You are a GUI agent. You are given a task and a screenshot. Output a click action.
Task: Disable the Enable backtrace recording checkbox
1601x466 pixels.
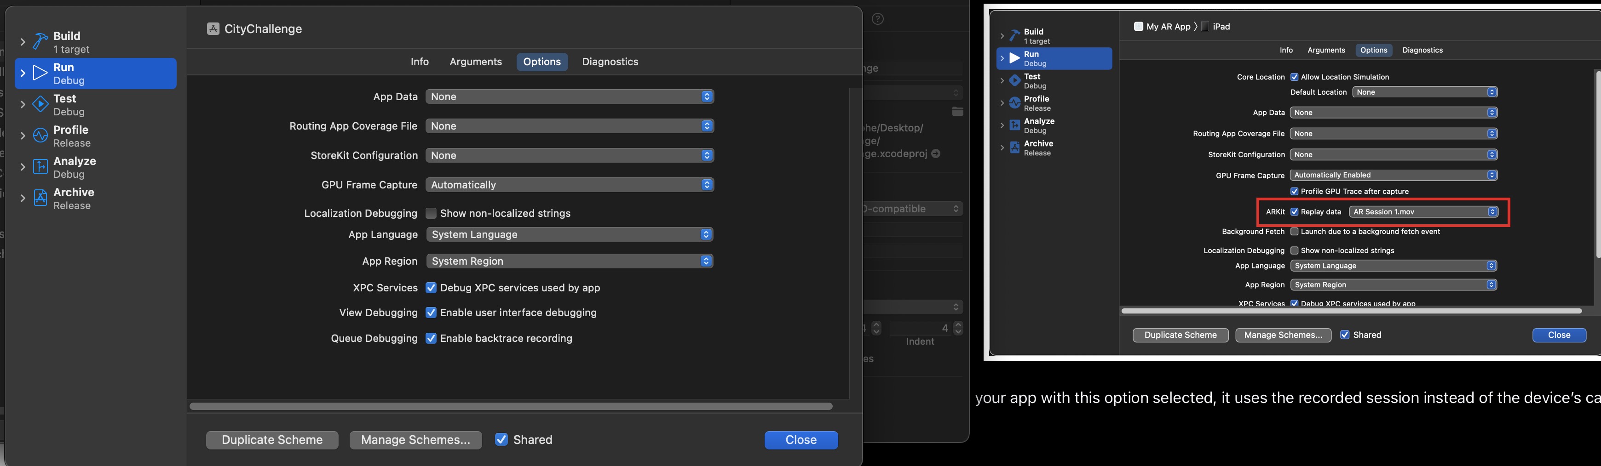[431, 339]
